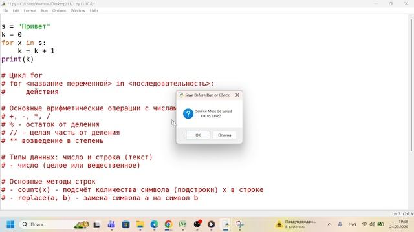Launch Google Chrome from the taskbar
The width and height of the screenshot is (414, 232).
(x=168, y=224)
